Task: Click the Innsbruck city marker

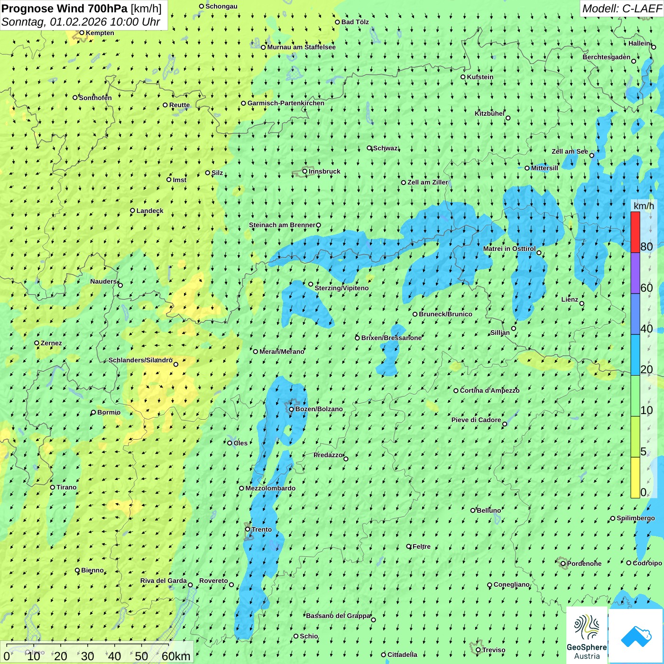Action: point(305,171)
